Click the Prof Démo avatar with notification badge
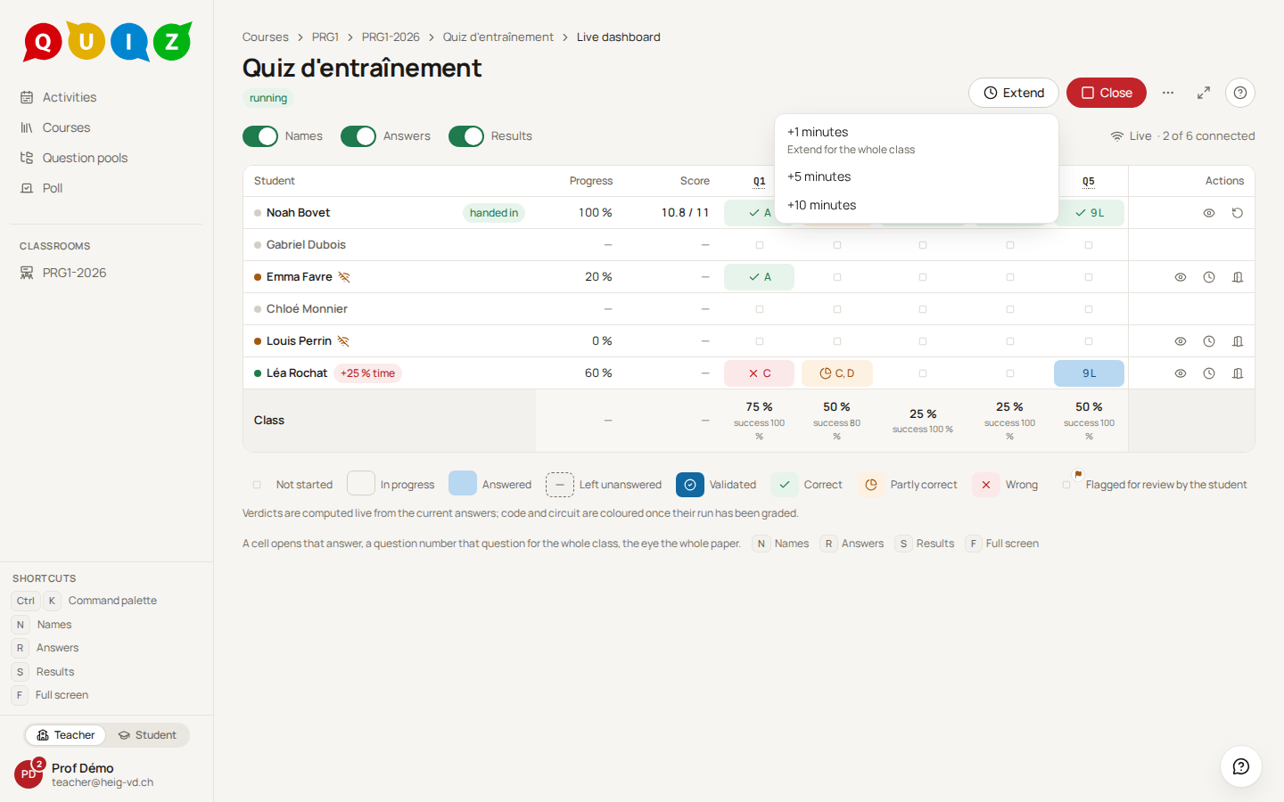The width and height of the screenshot is (1284, 802). click(x=29, y=773)
